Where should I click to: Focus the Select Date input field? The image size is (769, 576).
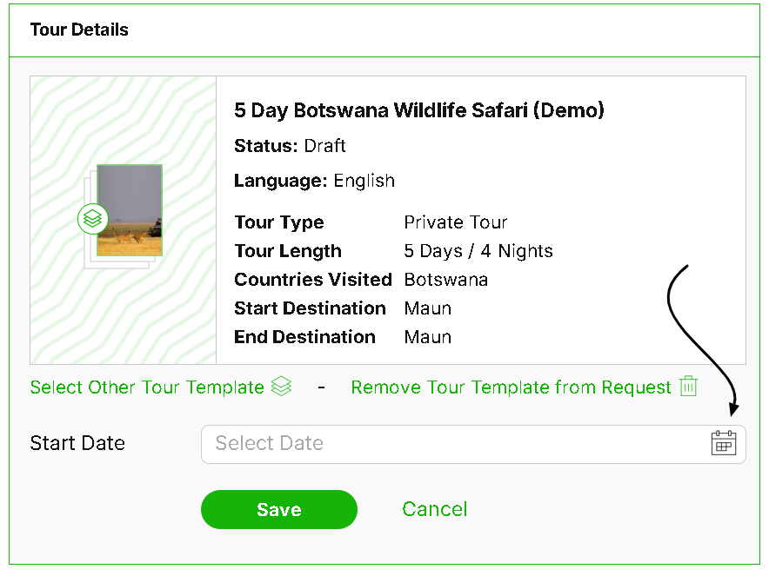[x=452, y=444]
